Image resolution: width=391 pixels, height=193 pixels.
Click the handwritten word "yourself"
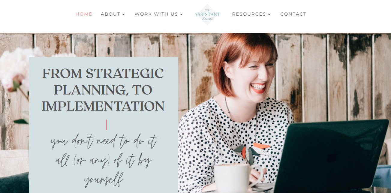104,179
